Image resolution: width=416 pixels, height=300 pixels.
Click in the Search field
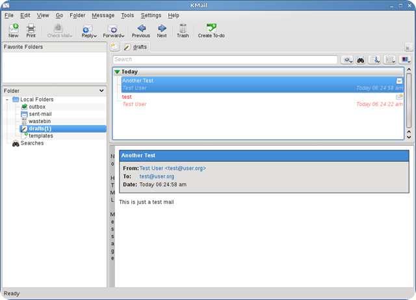[x=225, y=59]
